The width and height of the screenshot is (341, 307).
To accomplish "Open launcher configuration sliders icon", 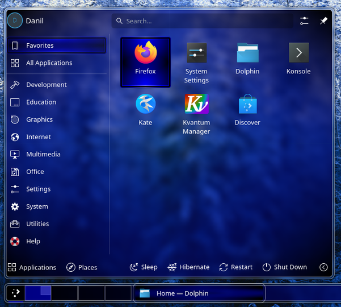I will (x=304, y=21).
